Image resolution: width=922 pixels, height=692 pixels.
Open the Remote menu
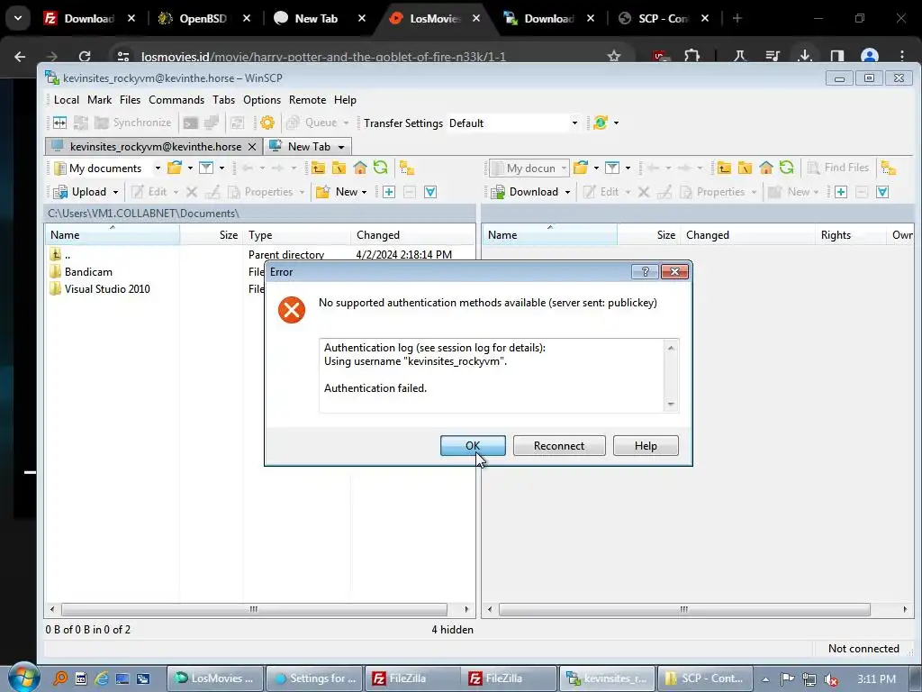coord(307,99)
